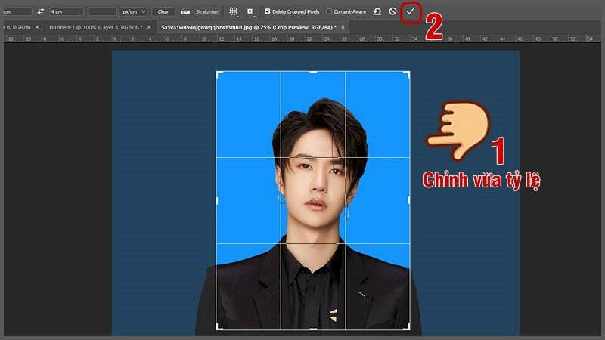Close the Untitled-1 document tab
Viewport: 605px width, 340px height.
point(149,26)
